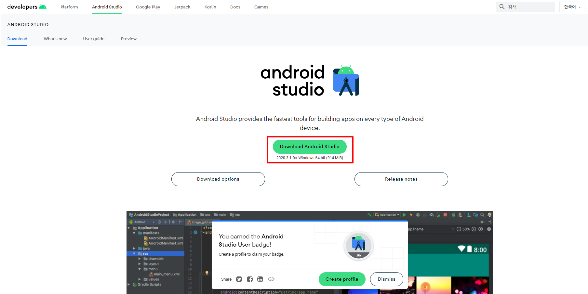Click the ANDROID STUDIO section heading
This screenshot has width=588, height=294.
coord(28,24)
